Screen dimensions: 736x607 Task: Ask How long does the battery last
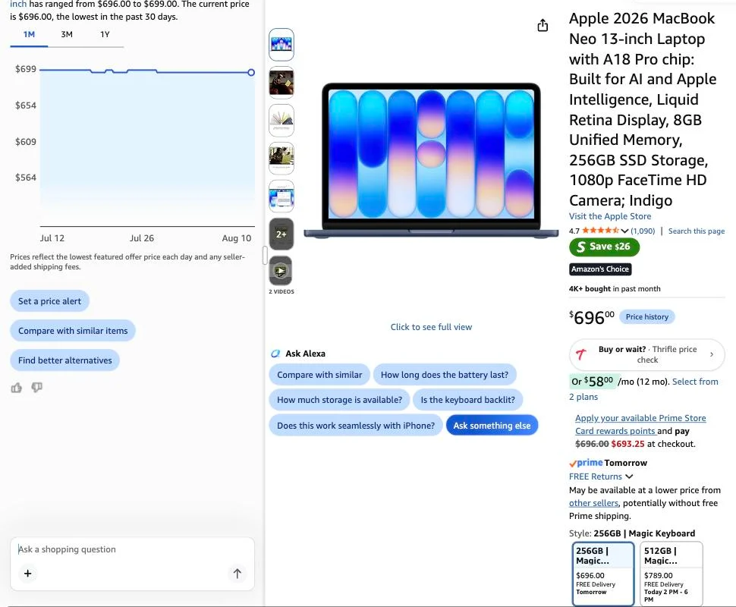click(445, 375)
